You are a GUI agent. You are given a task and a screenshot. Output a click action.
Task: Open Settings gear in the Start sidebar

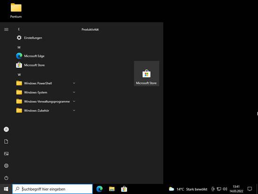(6, 166)
